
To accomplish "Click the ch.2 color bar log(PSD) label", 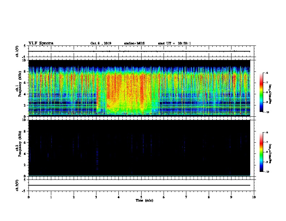I will click(270, 153).
